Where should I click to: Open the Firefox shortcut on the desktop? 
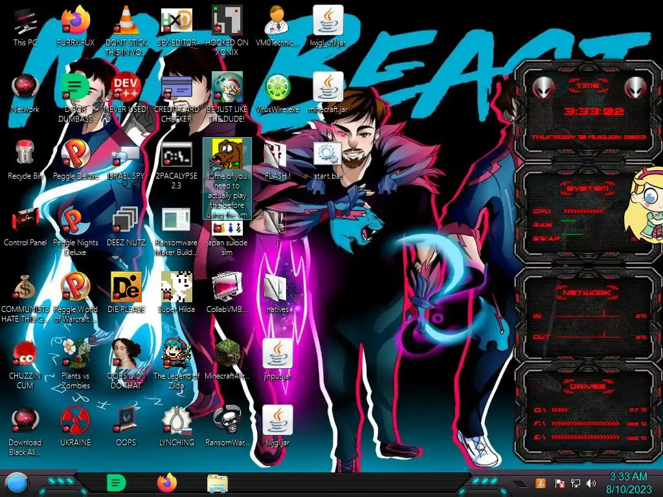tap(76, 21)
